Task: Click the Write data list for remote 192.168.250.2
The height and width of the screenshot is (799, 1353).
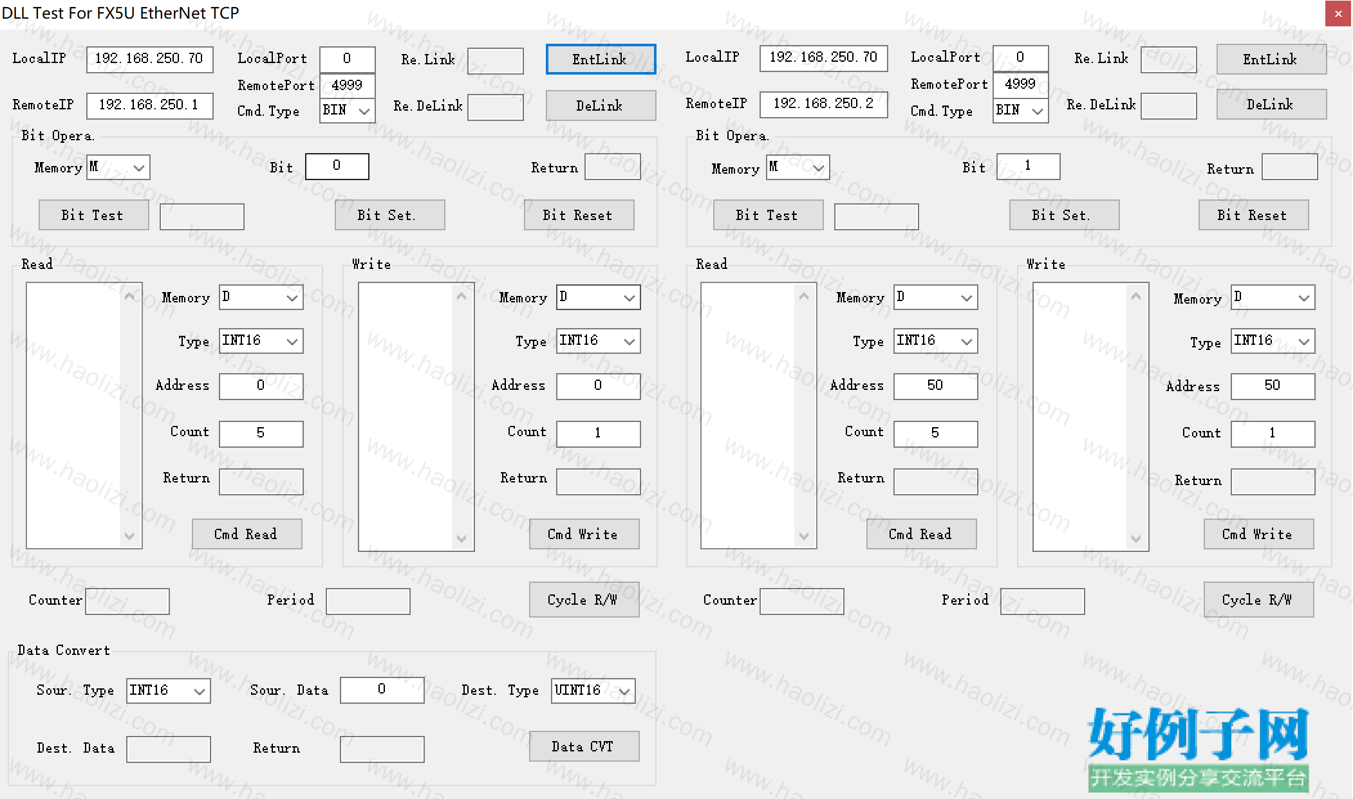Action: (1091, 417)
